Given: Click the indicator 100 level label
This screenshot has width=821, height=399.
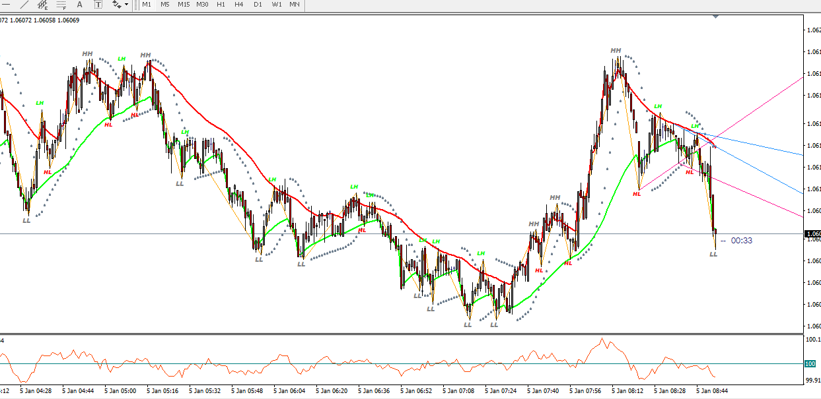Looking at the screenshot, I should tap(810, 364).
